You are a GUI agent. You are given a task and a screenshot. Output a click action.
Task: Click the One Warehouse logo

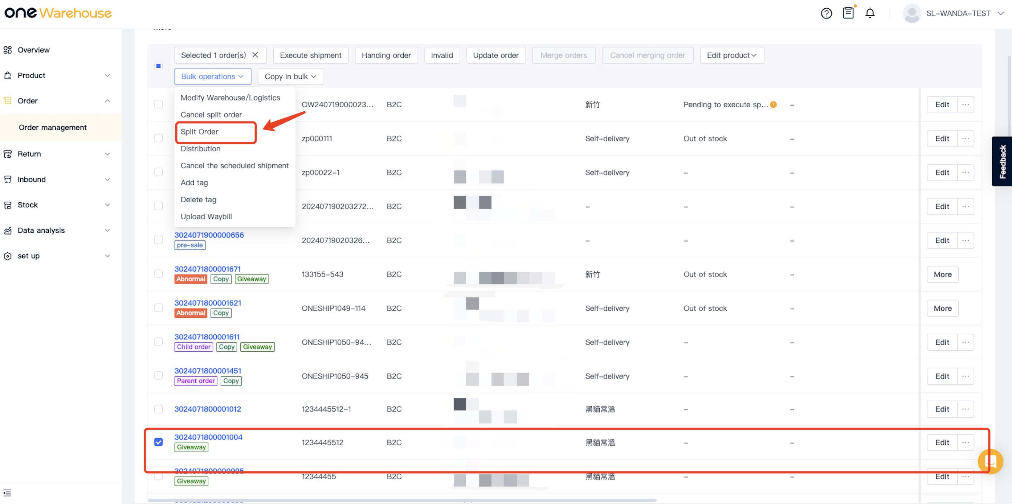coord(58,13)
